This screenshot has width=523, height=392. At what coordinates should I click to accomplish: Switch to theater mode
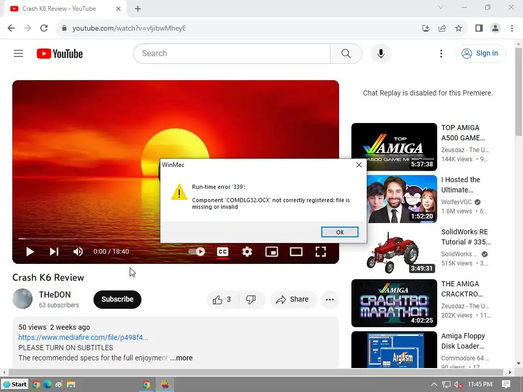click(x=296, y=252)
